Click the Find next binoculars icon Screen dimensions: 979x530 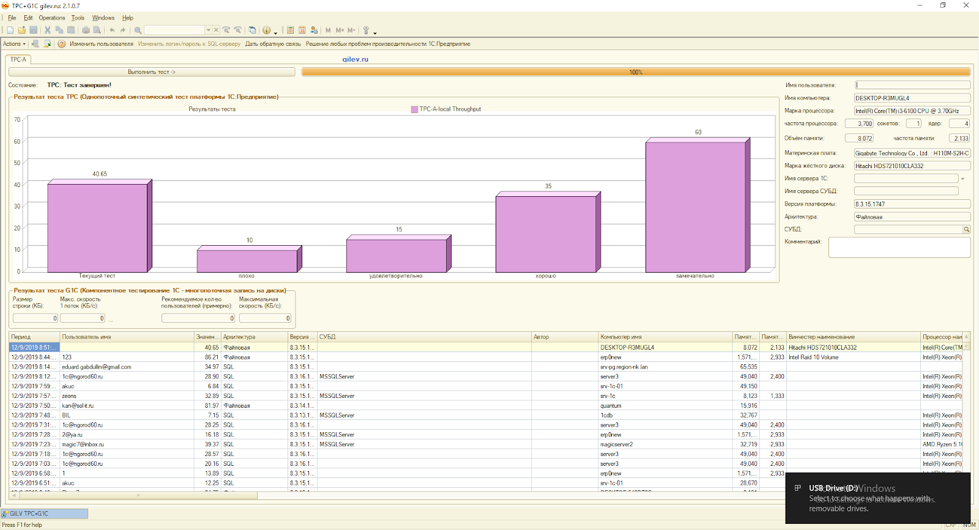coord(226,30)
